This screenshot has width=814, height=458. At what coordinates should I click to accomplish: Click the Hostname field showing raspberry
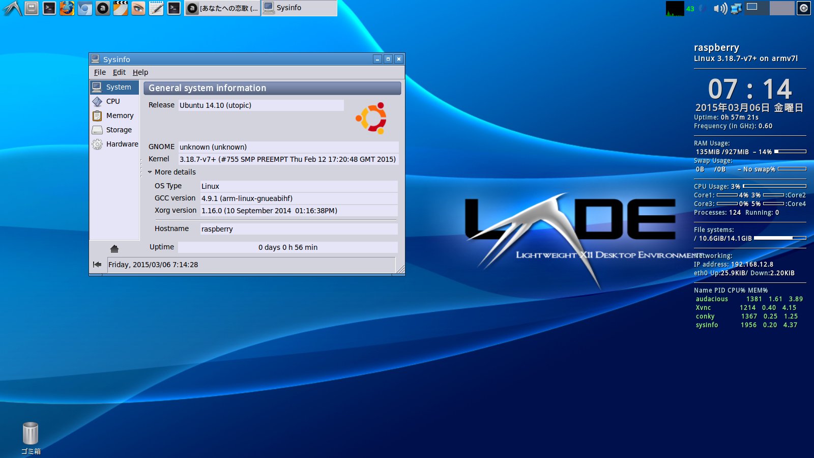click(x=298, y=229)
